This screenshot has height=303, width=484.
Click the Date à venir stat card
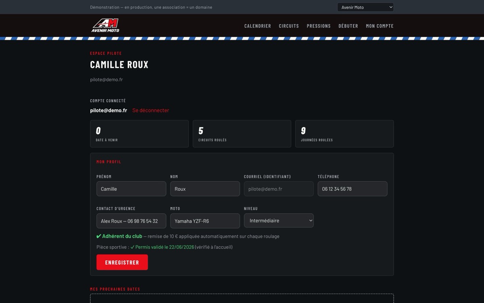click(139, 134)
